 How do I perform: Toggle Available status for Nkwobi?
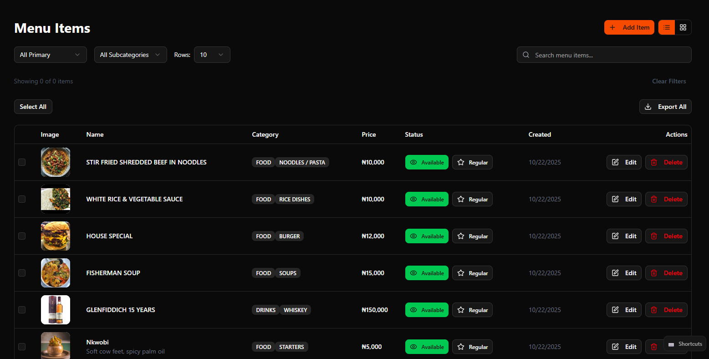click(x=427, y=347)
